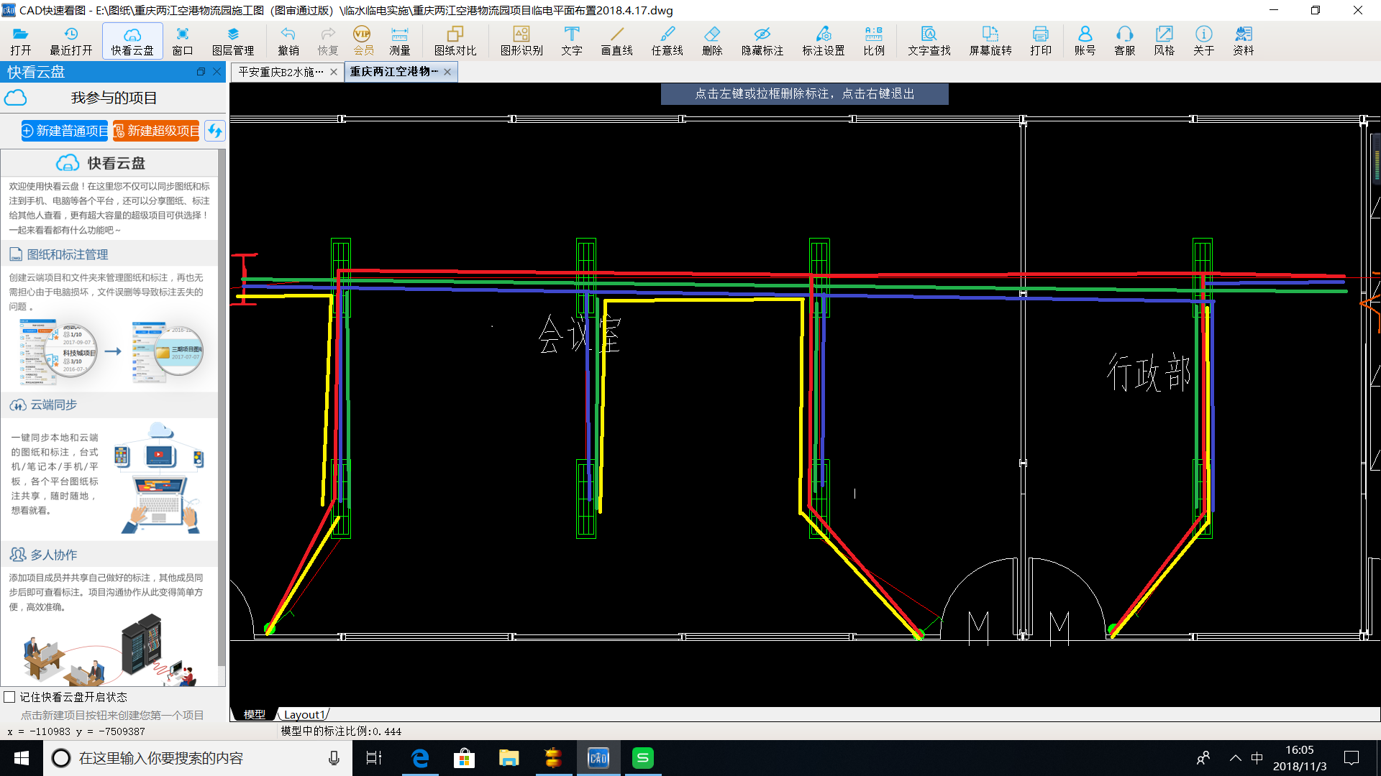1381x776 pixels.
Task: Select the Delete (删除) eraser tool
Action: tap(712, 41)
